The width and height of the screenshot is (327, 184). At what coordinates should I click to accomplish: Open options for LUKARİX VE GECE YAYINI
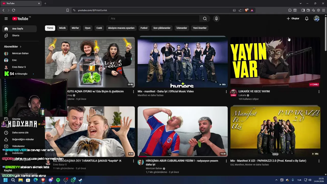pyautogui.click(x=319, y=91)
